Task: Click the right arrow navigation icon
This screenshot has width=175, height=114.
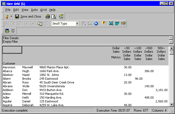Action: click(x=33, y=24)
